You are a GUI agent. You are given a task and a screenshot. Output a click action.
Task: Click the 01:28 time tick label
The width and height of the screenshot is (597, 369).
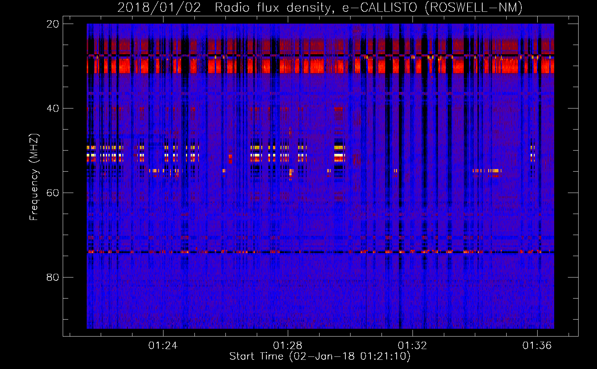coord(287,345)
